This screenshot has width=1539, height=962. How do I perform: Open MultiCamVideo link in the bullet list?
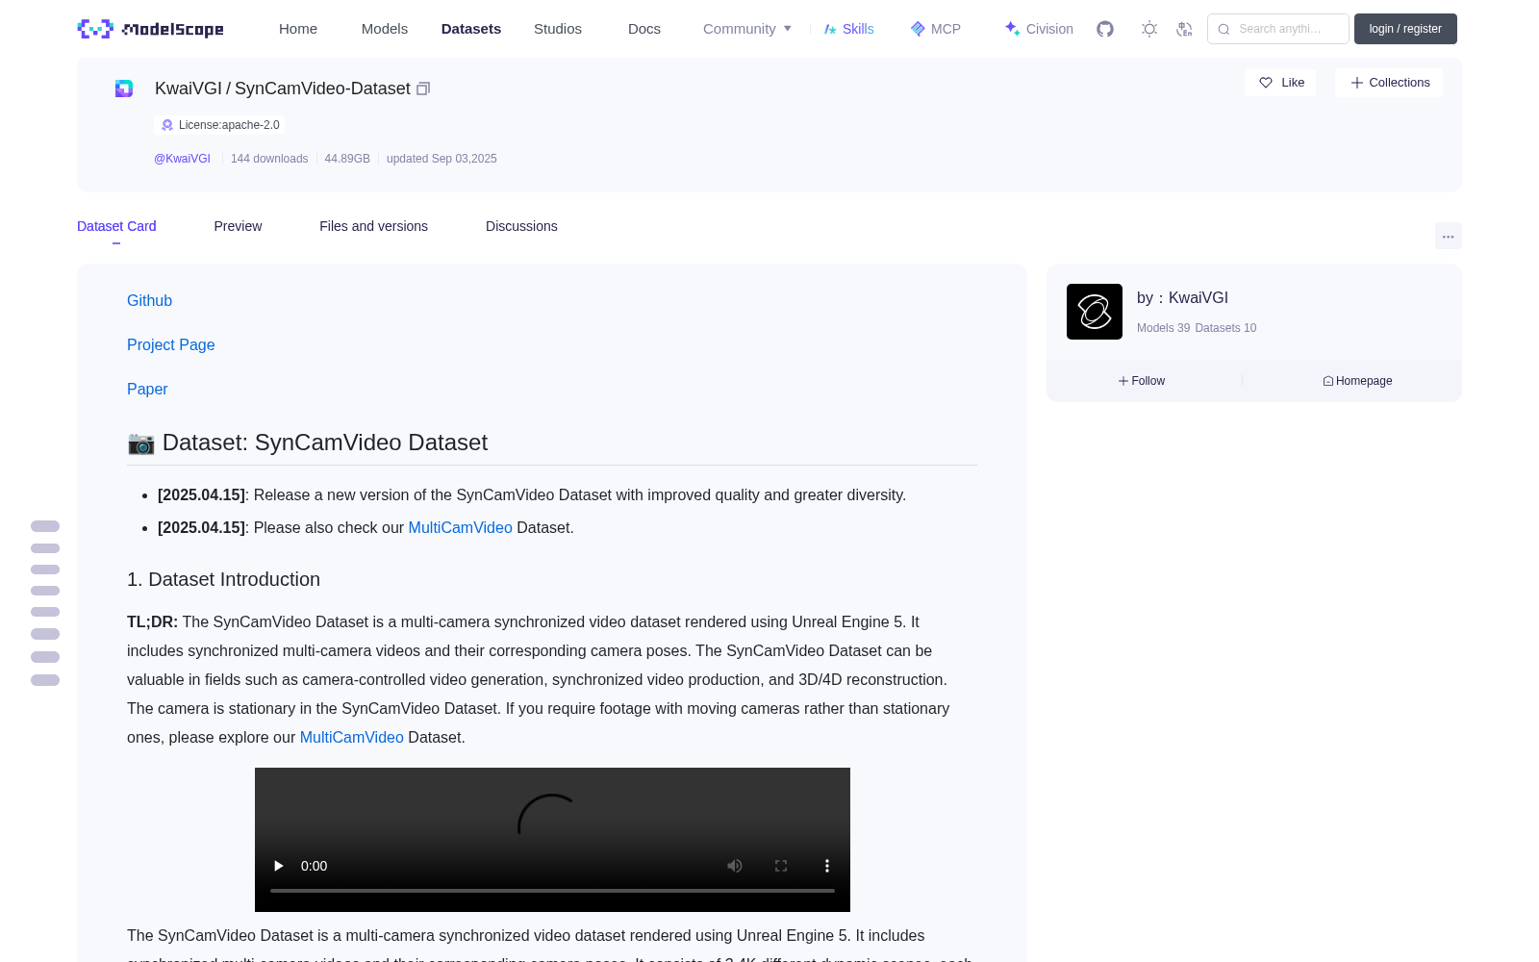[x=460, y=528]
